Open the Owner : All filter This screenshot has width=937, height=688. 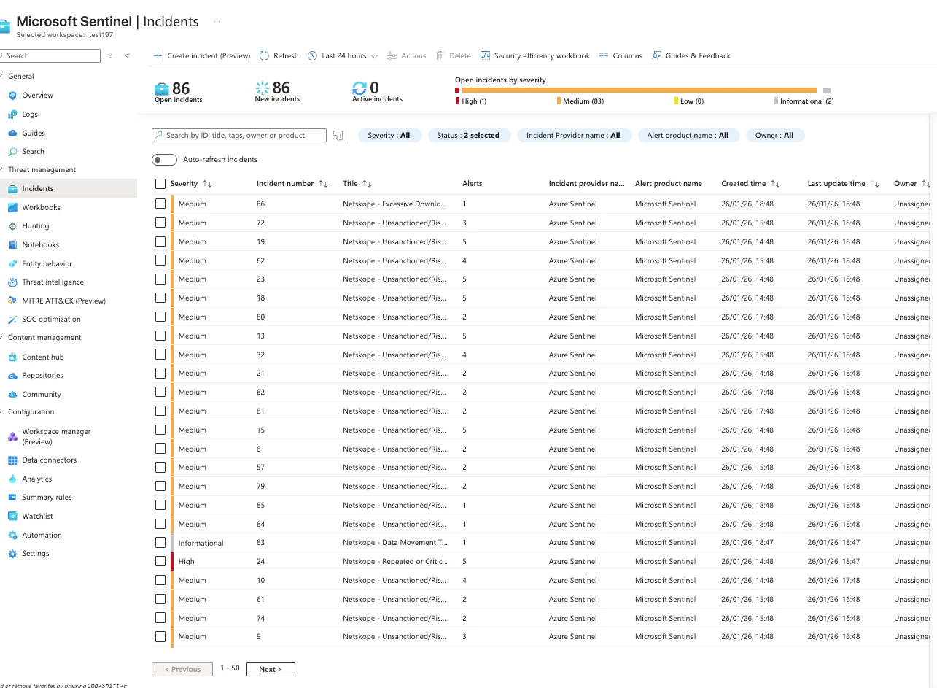pyautogui.click(x=774, y=136)
